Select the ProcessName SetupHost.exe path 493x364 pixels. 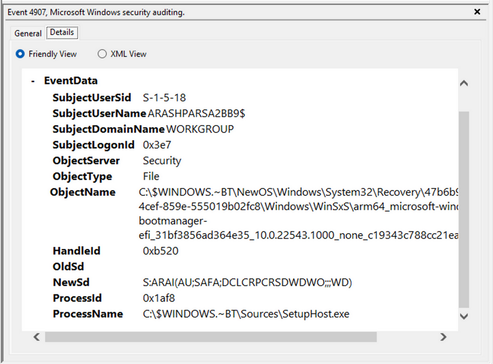pos(245,314)
